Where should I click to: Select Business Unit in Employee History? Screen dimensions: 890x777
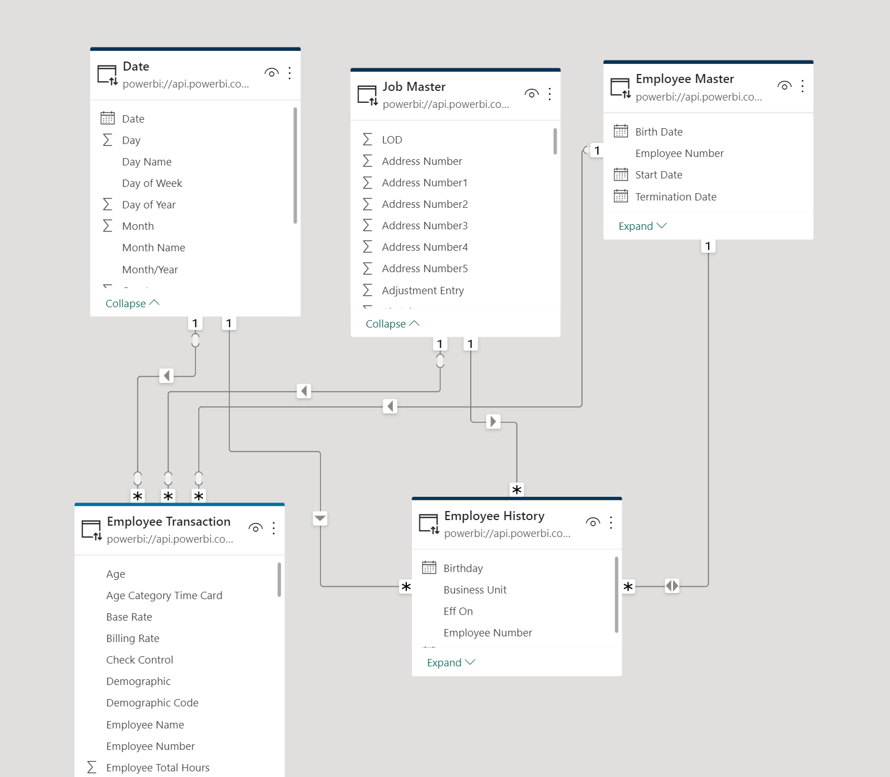[475, 590]
